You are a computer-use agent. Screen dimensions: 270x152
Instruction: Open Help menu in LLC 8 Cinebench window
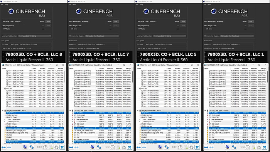(7, 5)
